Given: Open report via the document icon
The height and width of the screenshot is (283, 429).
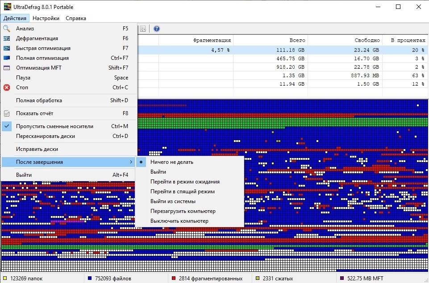Looking at the screenshot, I should tap(7, 113).
